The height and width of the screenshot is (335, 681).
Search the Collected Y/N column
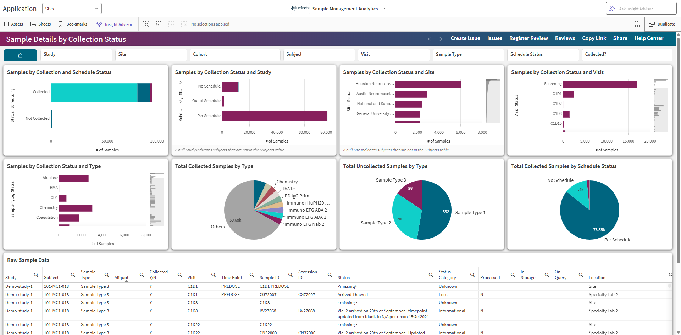click(179, 275)
